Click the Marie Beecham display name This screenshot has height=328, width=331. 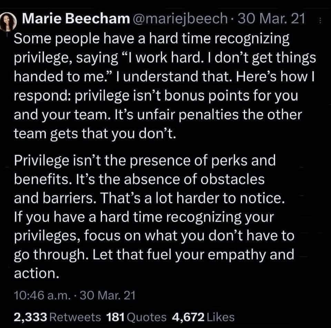click(74, 20)
